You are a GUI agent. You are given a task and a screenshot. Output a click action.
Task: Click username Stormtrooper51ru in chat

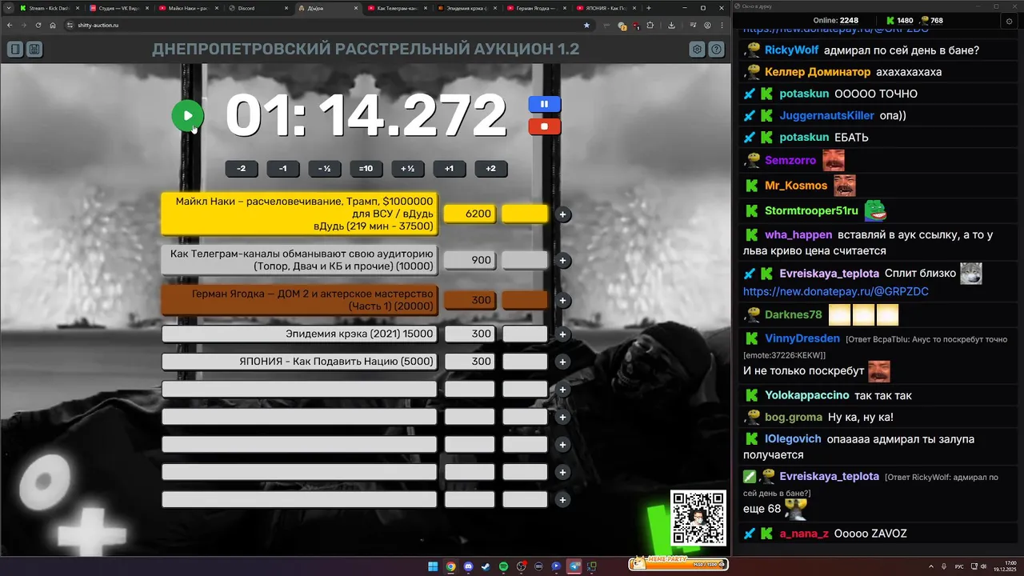[811, 211]
